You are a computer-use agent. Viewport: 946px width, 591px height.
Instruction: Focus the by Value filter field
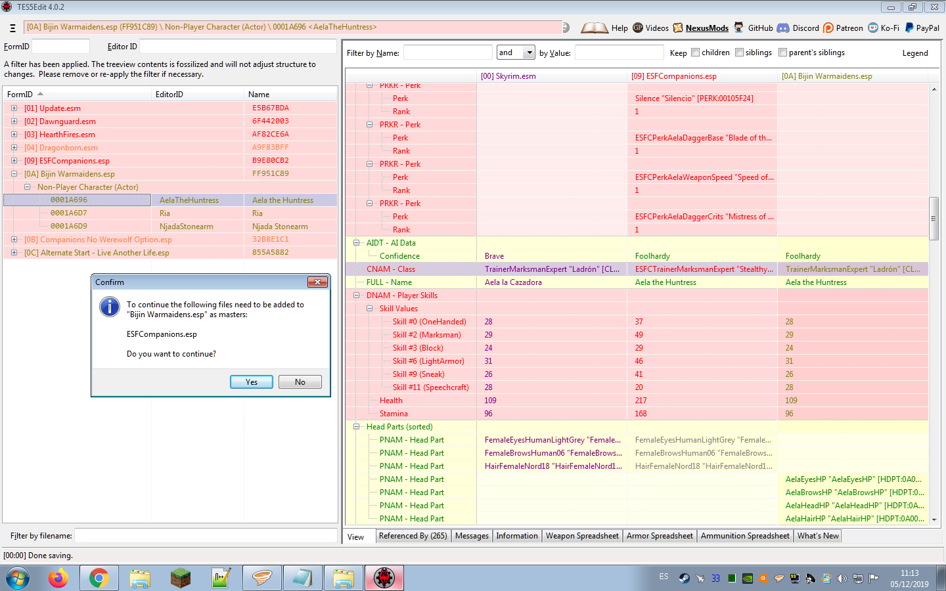click(619, 53)
